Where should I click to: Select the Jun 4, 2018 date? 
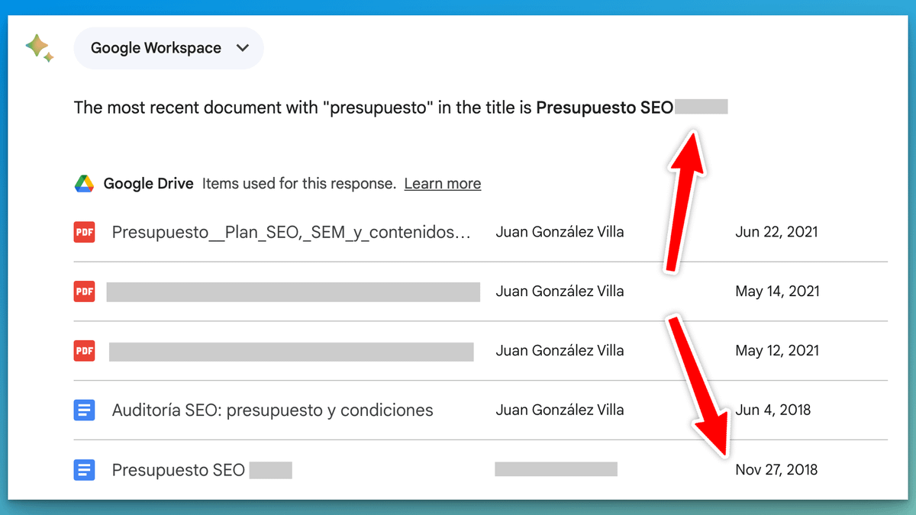click(772, 410)
